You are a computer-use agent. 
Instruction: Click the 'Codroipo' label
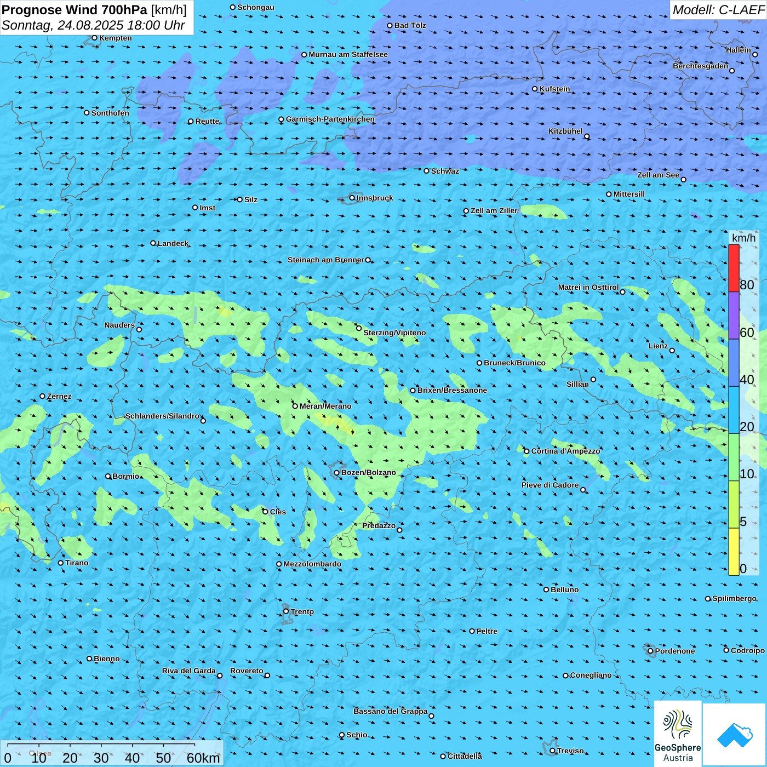[x=748, y=650]
